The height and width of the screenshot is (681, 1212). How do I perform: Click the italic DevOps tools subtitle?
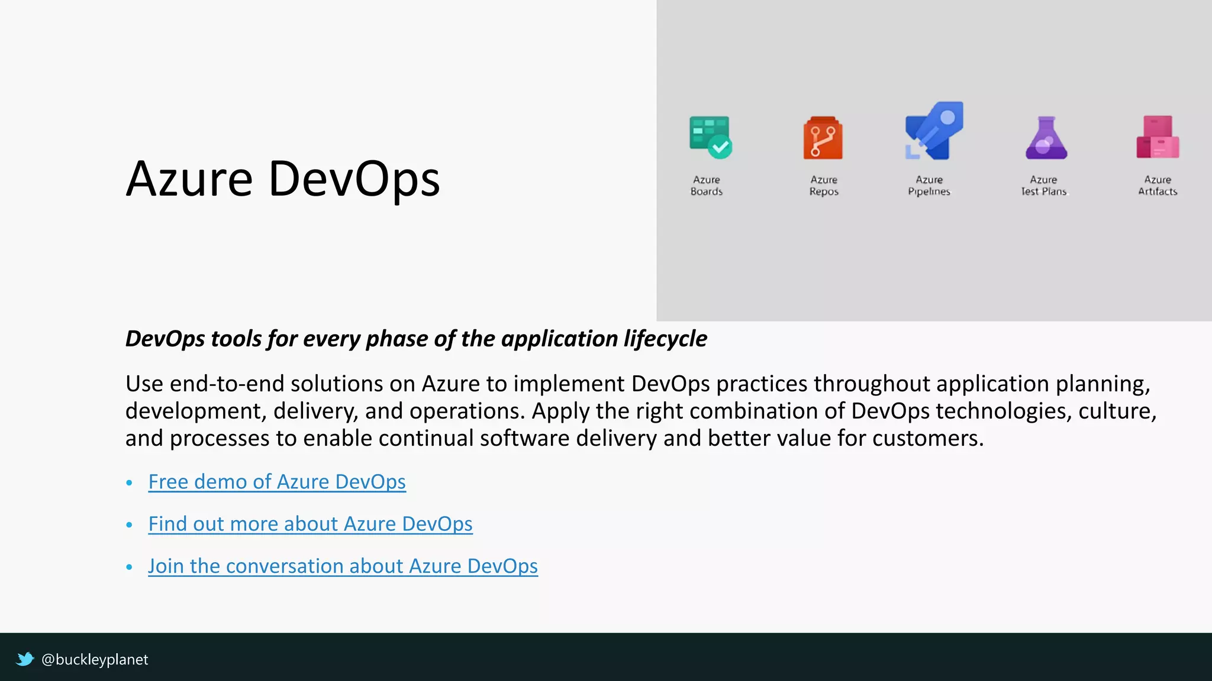(x=416, y=339)
